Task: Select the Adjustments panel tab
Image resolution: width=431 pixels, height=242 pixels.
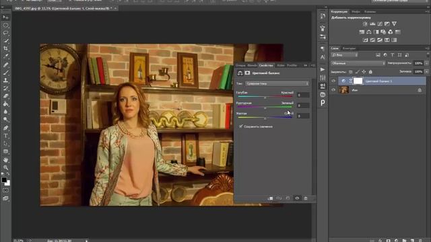Action: click(339, 12)
